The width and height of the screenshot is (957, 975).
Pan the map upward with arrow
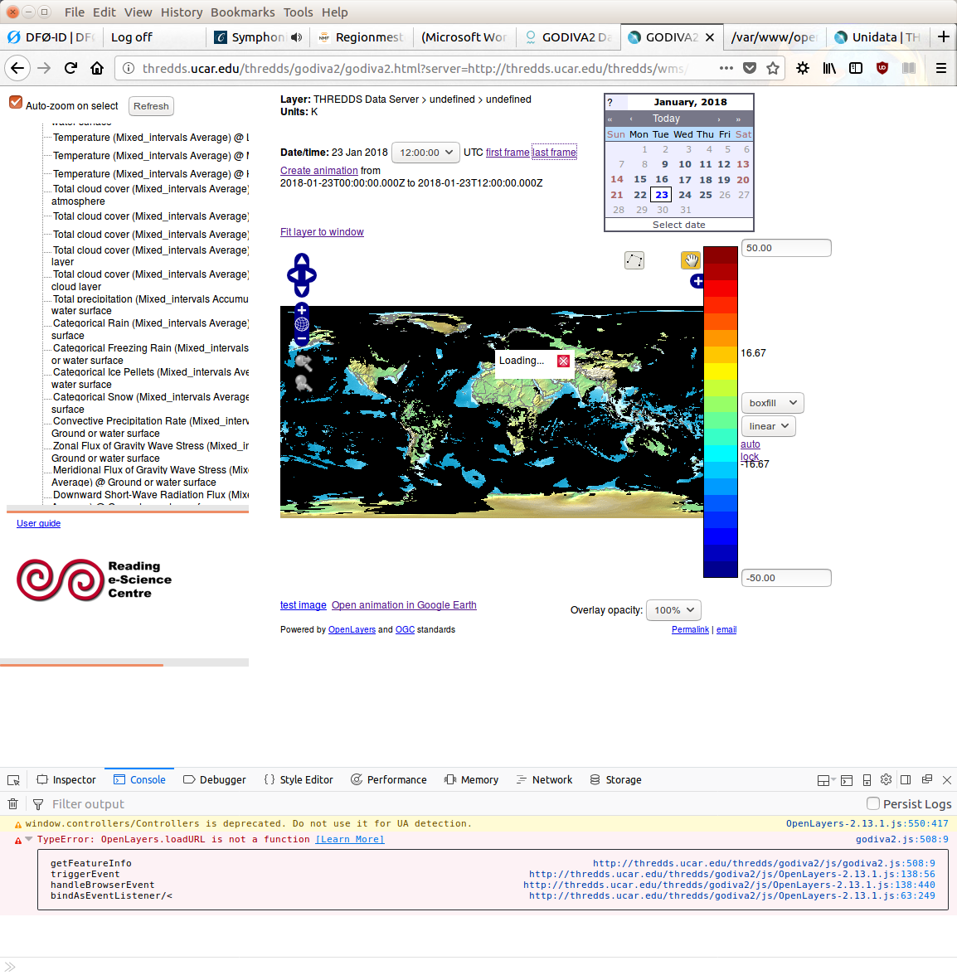click(x=302, y=260)
